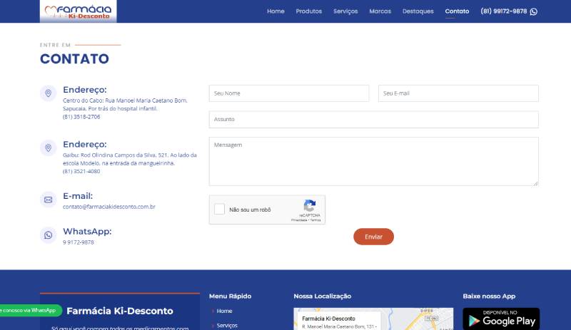571x330 pixels.
Task: Focus the 'Seu Nome' input field
Action: (x=289, y=93)
